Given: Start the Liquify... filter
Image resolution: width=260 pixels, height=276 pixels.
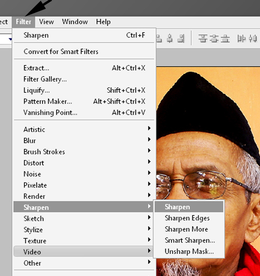Looking at the screenshot, I should pos(84,90).
